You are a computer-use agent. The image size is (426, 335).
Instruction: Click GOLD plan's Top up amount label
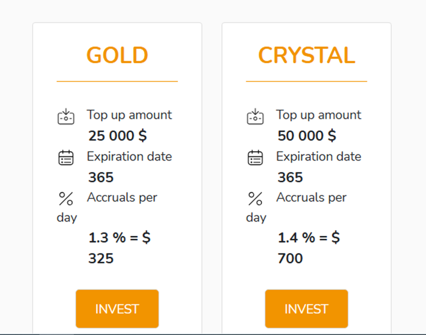tap(129, 115)
